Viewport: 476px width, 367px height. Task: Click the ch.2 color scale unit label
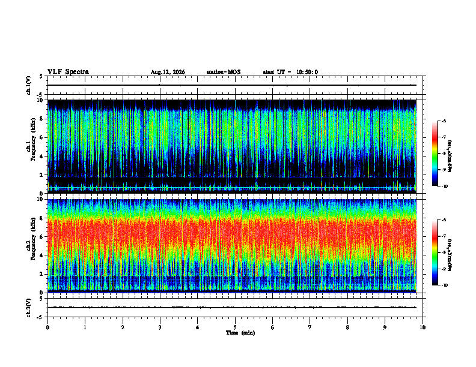click(x=451, y=255)
